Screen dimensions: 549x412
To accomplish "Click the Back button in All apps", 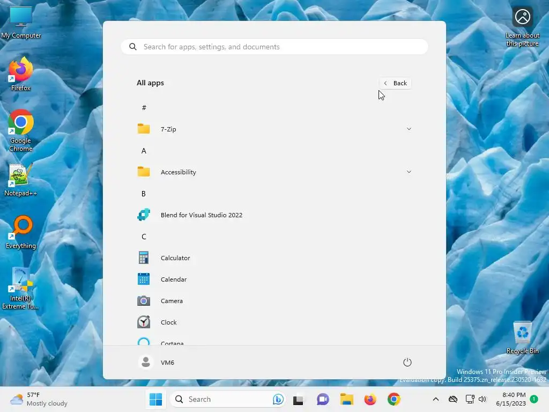I will pyautogui.click(x=395, y=83).
